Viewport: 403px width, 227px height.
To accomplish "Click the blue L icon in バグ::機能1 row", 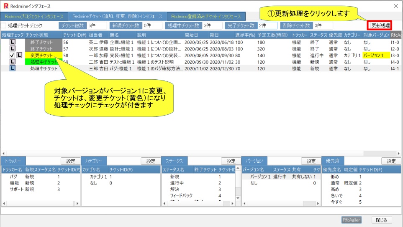I will 12,68.
